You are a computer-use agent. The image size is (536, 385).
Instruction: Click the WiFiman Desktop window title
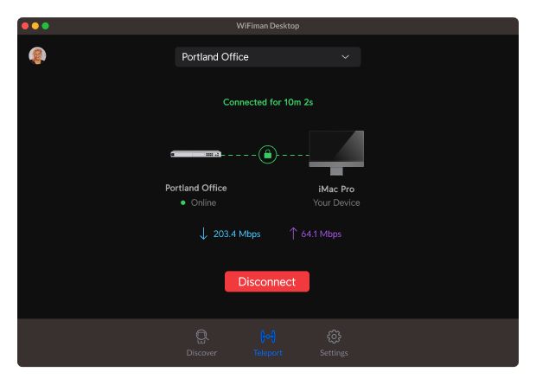[x=268, y=26]
